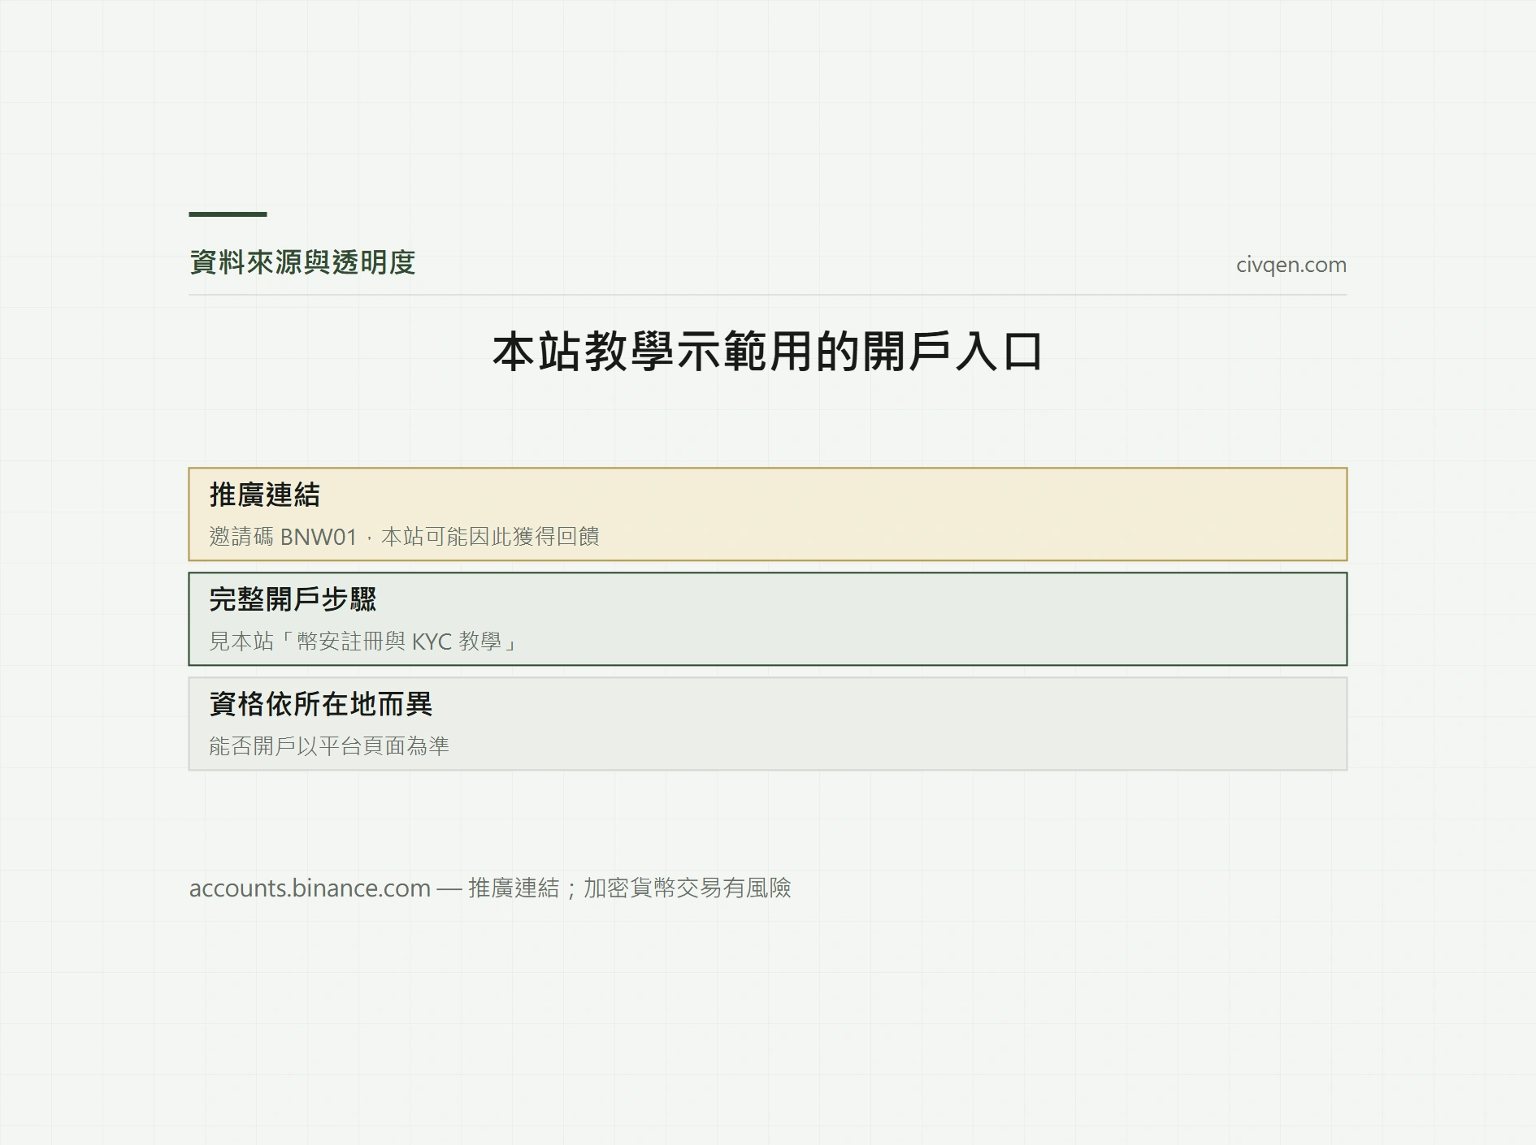Screen dimensions: 1536x1145
Task: Select the 完整開戶步驟 card heading
Action: 293,599
